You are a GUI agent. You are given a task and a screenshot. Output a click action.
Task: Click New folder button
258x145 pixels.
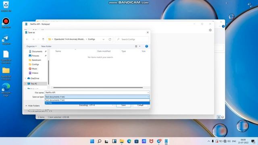coord(46,46)
